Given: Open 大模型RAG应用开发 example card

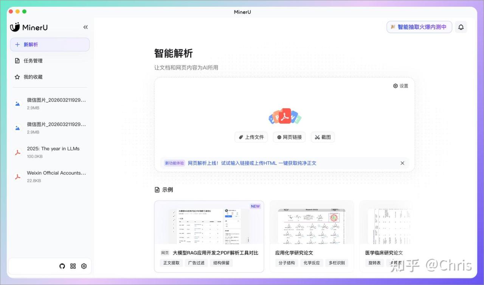Looking at the screenshot, I should 209,236.
